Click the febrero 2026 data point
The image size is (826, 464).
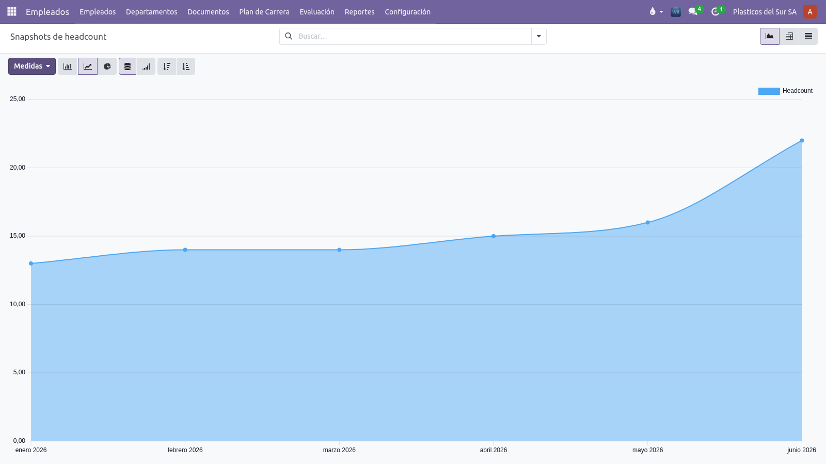point(185,250)
